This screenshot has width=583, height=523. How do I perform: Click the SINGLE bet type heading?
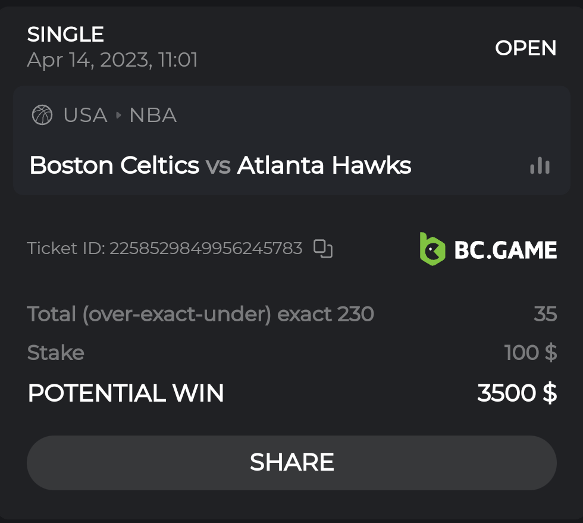65,35
